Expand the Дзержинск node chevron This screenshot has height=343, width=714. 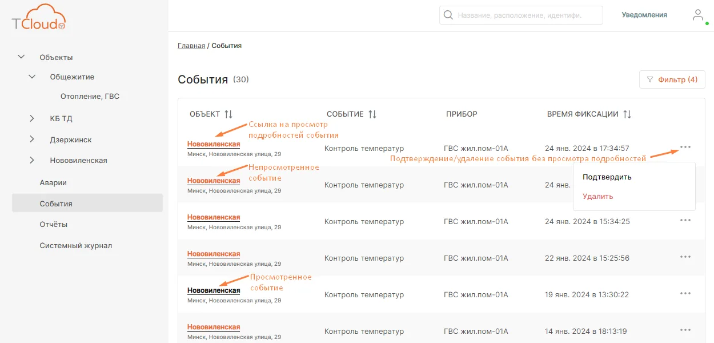(32, 139)
